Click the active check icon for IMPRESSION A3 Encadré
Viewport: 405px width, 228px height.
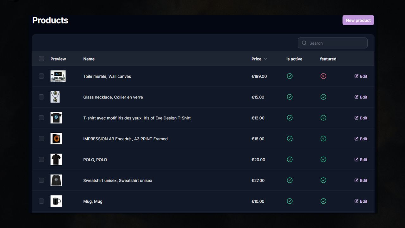click(x=290, y=139)
